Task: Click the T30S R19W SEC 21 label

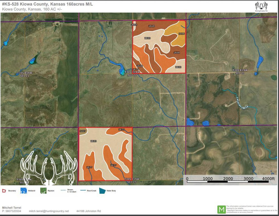Action: click(x=25, y=74)
